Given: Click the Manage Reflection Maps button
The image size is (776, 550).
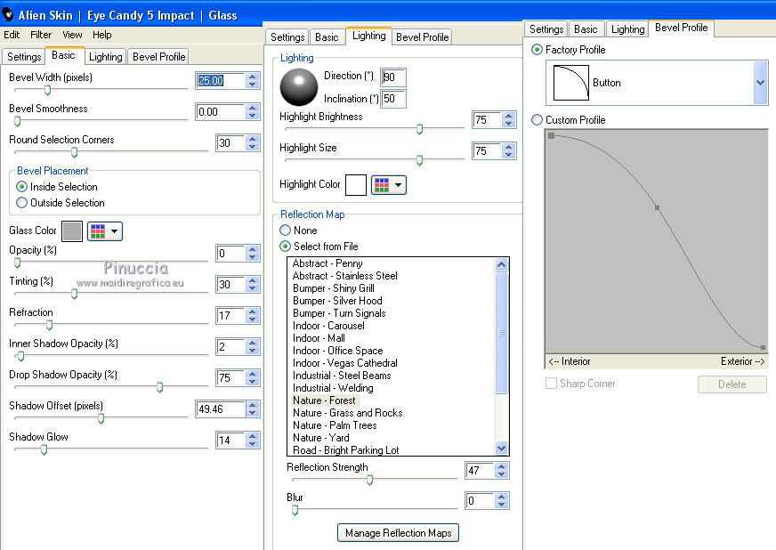Looking at the screenshot, I should [398, 533].
